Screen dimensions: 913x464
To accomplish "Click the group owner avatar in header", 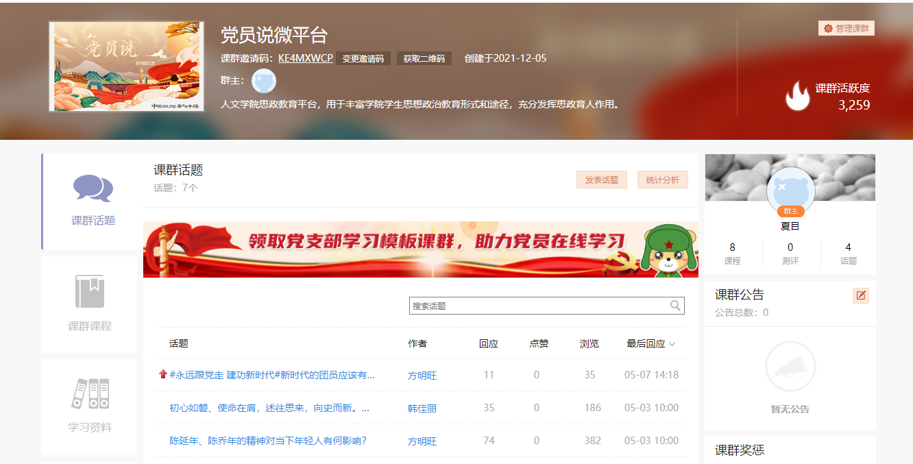I will click(264, 81).
